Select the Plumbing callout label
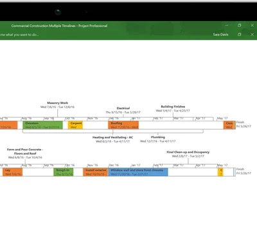Image resolution: width=257 pixels, height=237 pixels. tap(158, 139)
